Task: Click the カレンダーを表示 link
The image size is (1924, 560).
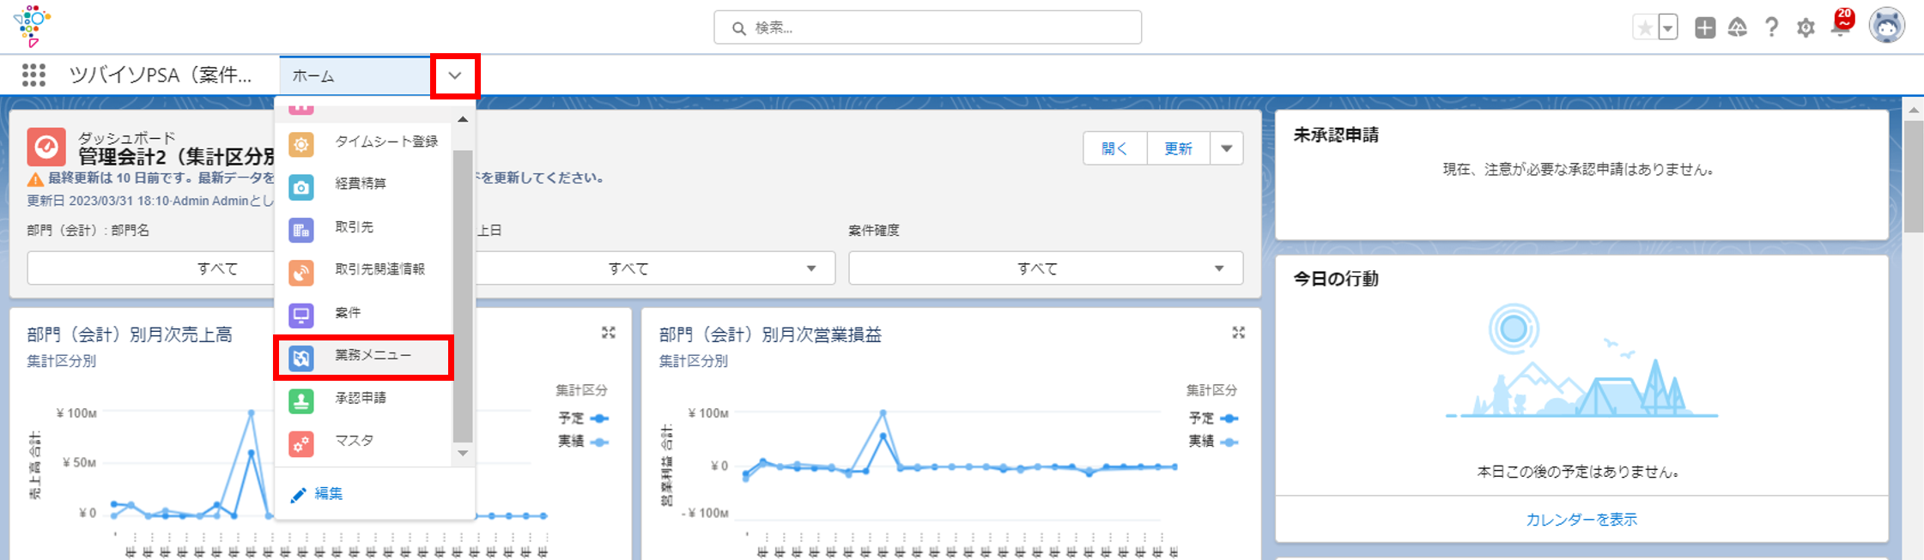Action: click(1581, 520)
